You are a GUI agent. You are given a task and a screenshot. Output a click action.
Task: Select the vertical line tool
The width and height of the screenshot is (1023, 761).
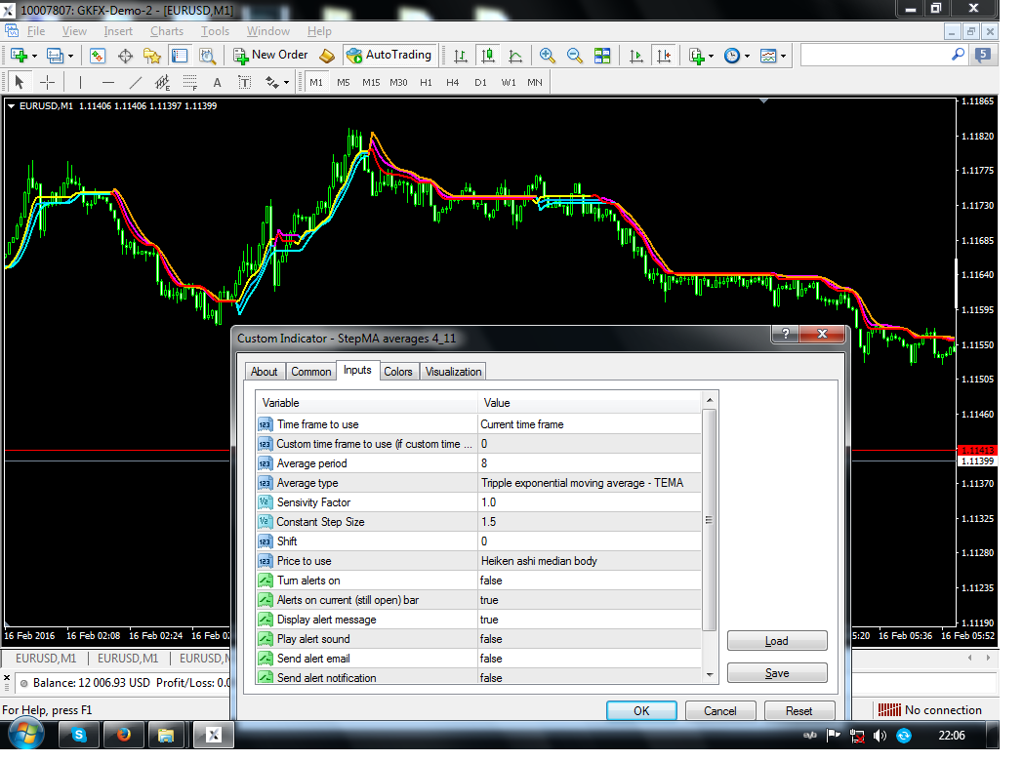80,82
